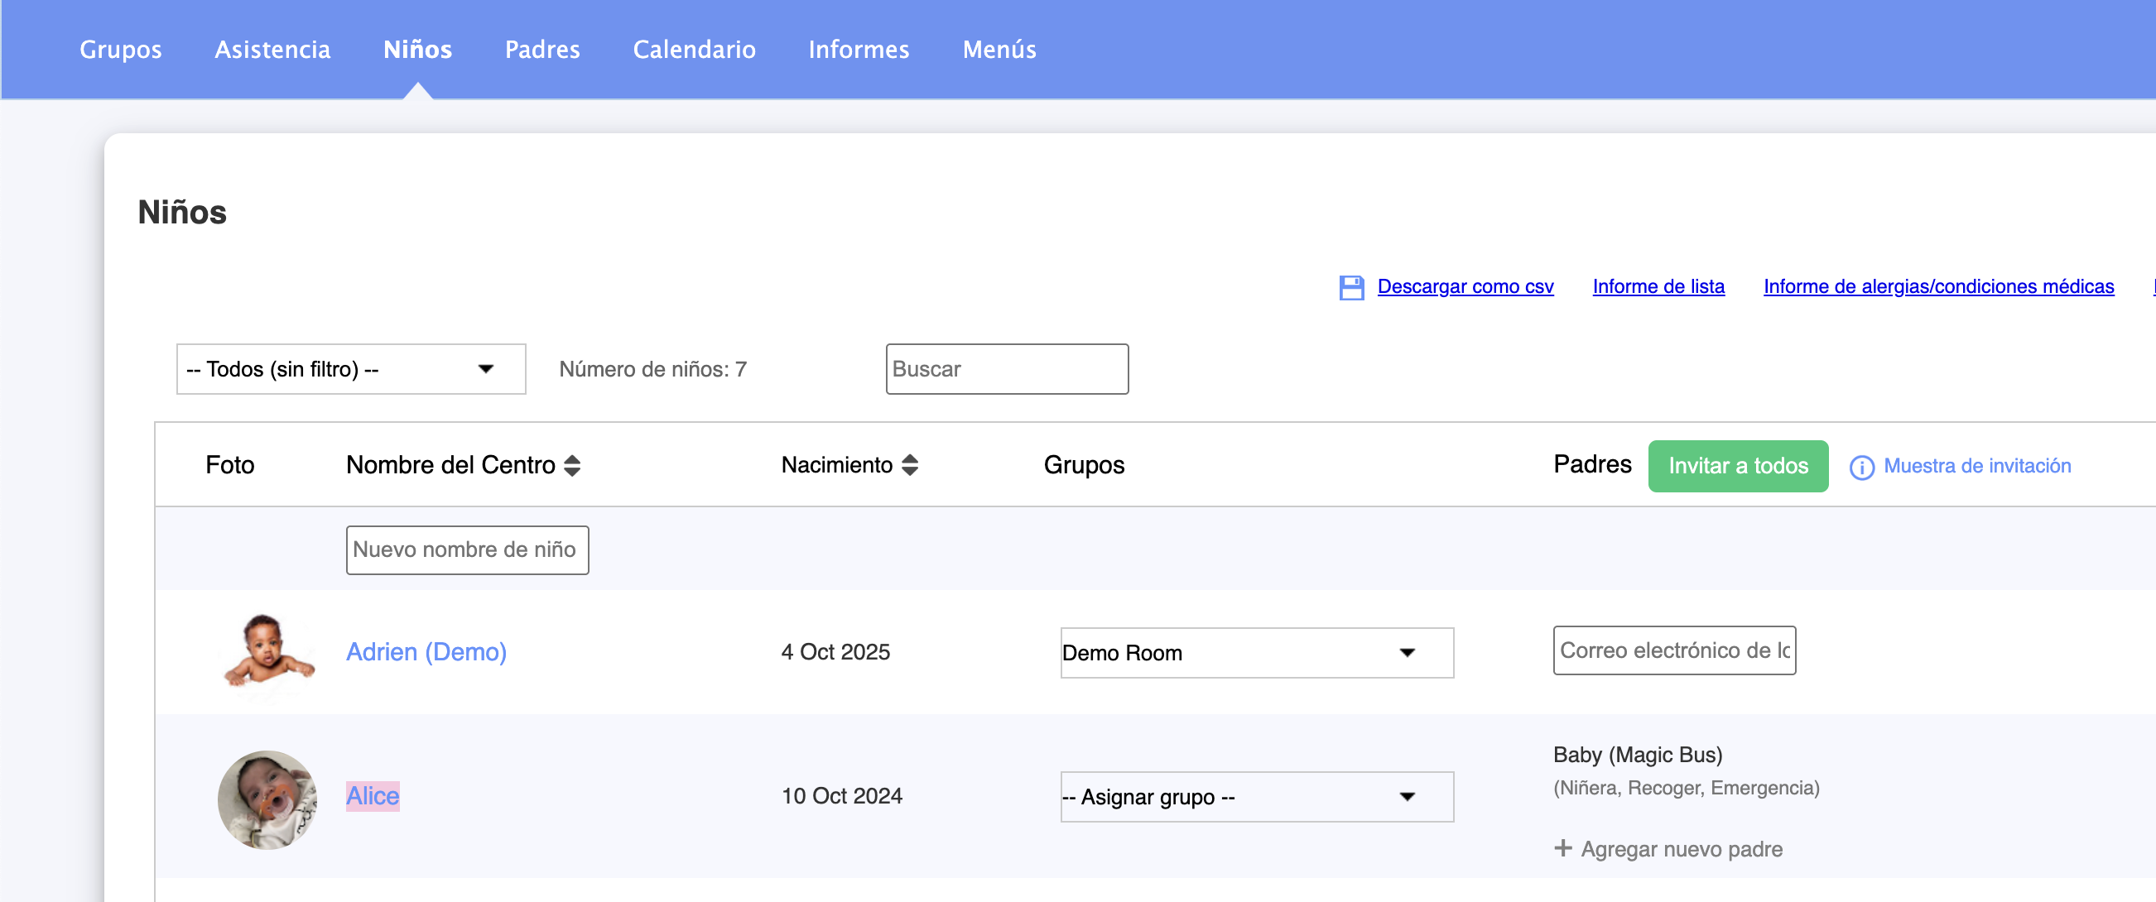Click the info icon beside Muestra de invitación

pyautogui.click(x=1860, y=467)
